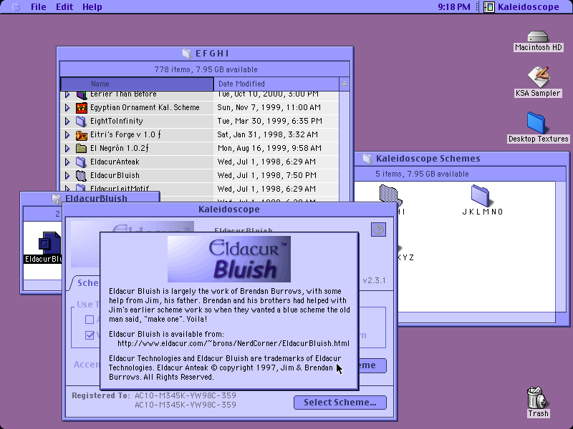The image size is (573, 429).
Task: Select the Trash icon
Action: [538, 402]
